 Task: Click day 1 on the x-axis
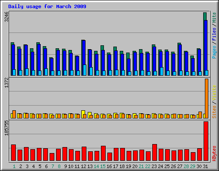pyautogui.click(x=14, y=166)
